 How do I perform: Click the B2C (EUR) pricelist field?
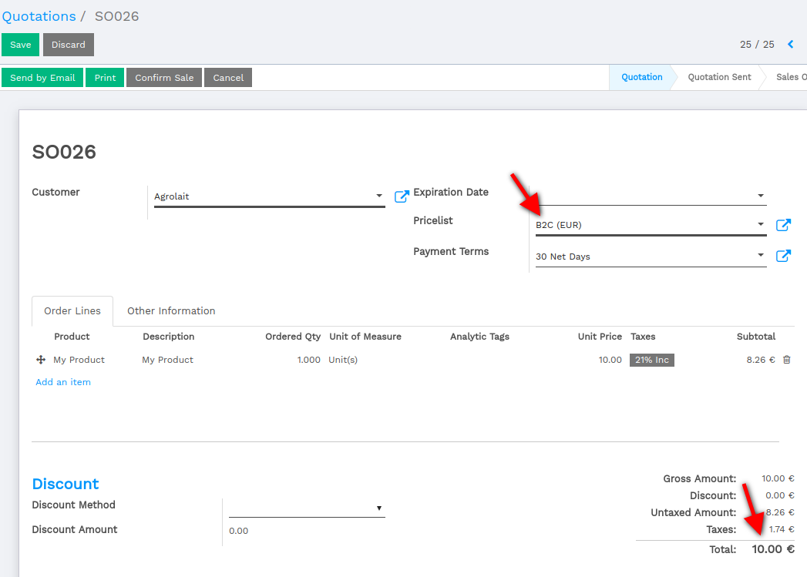coord(651,225)
